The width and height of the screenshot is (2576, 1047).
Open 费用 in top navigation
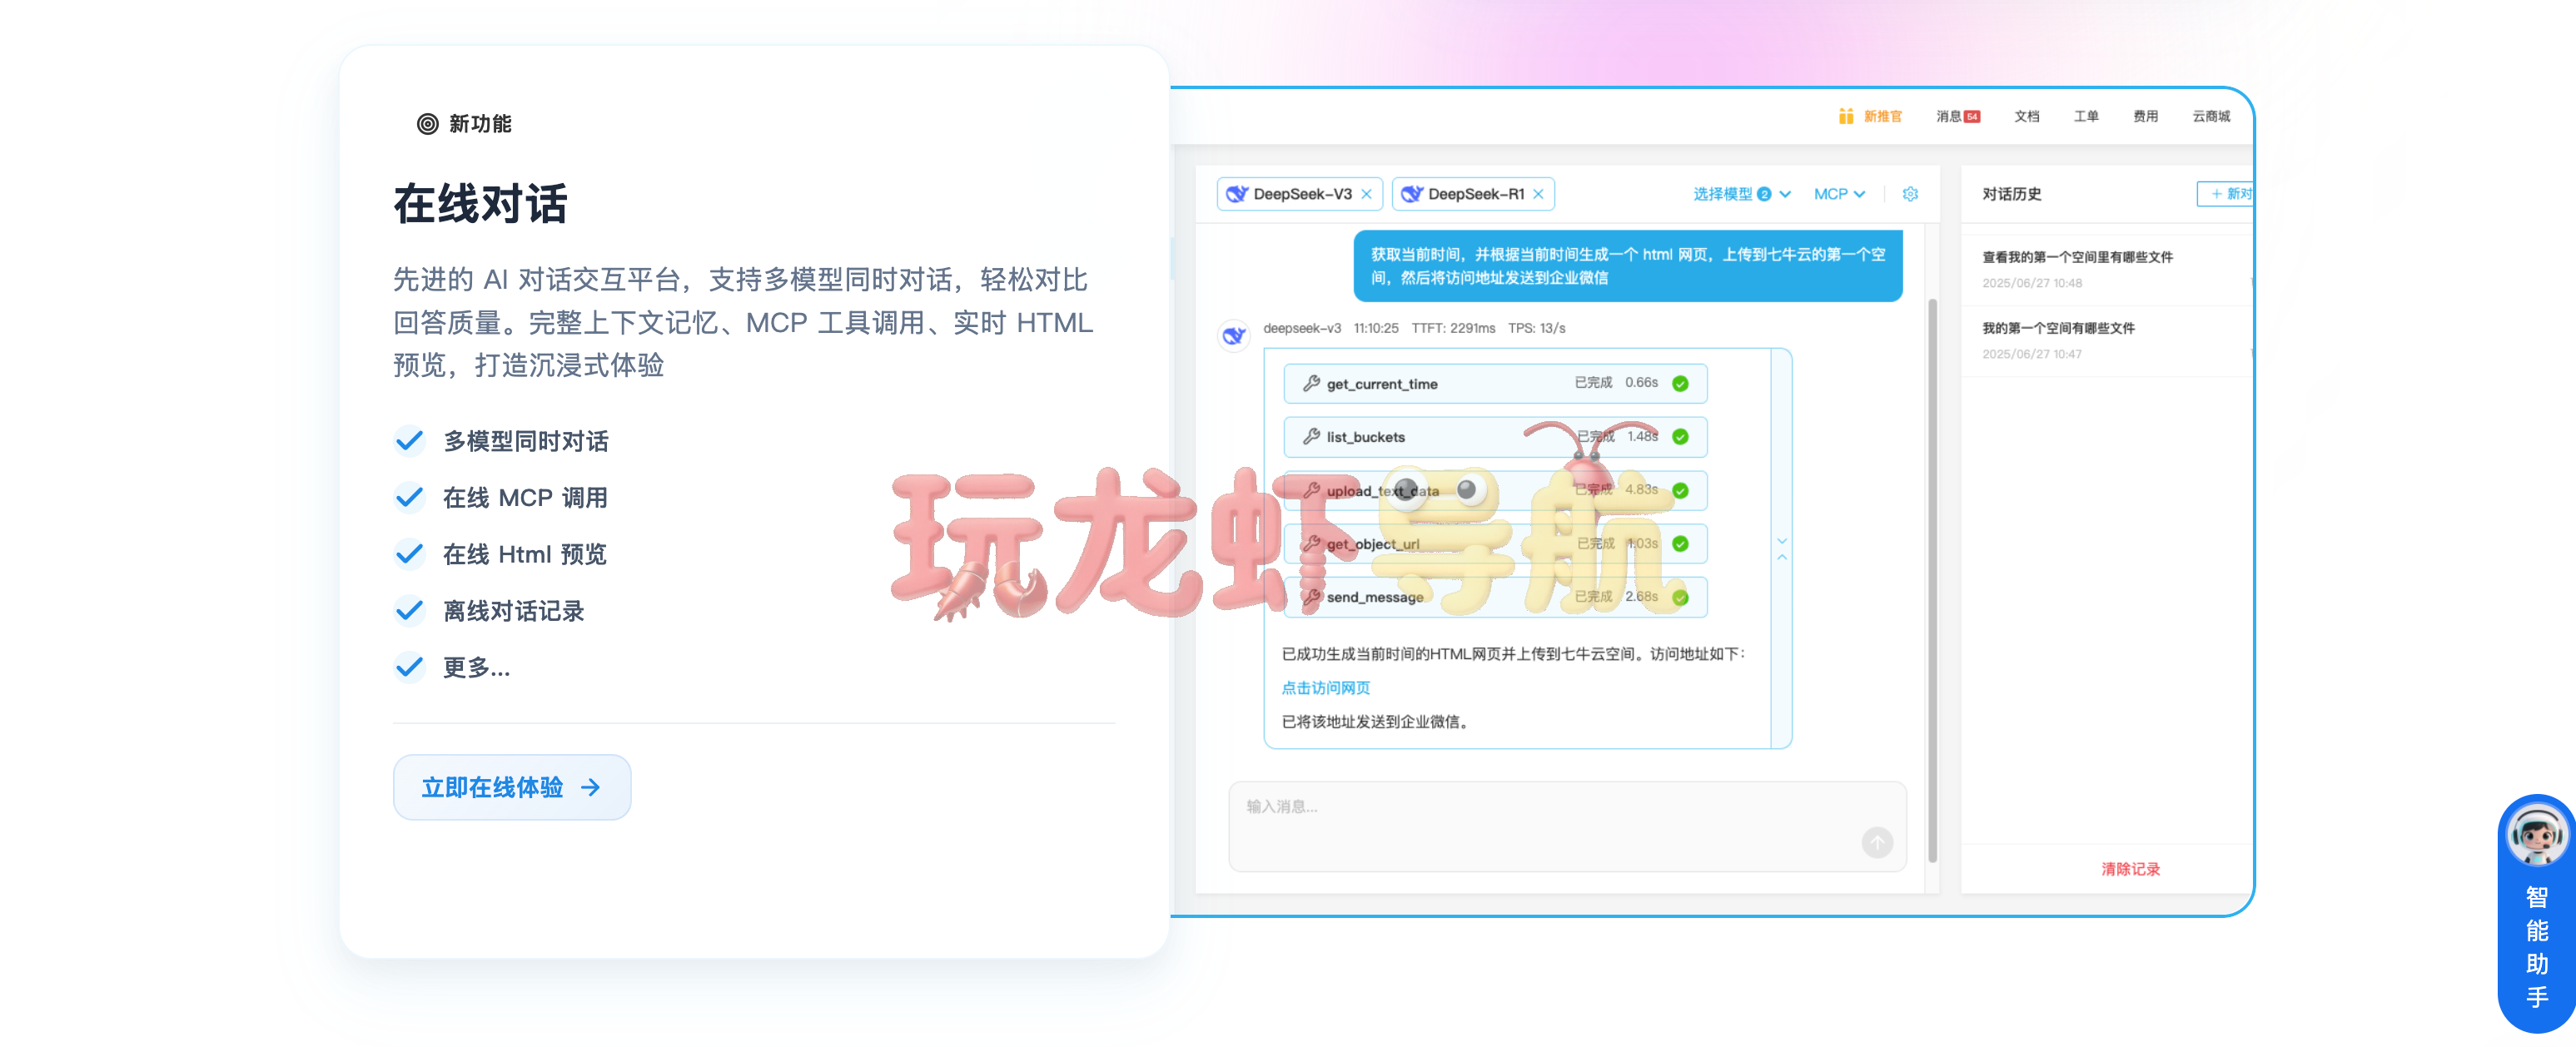2145,116
